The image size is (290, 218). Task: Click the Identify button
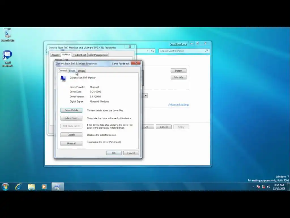[x=178, y=77]
